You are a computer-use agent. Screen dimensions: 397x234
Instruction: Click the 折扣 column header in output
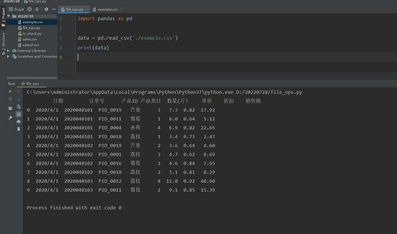click(229, 101)
